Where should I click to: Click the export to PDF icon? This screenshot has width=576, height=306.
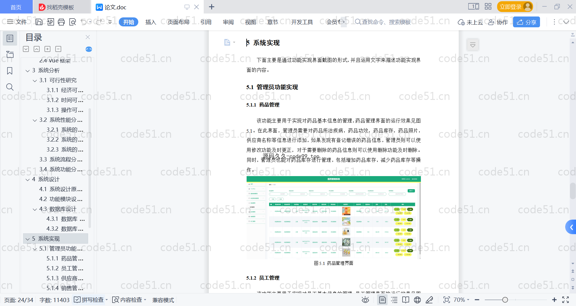(50, 22)
